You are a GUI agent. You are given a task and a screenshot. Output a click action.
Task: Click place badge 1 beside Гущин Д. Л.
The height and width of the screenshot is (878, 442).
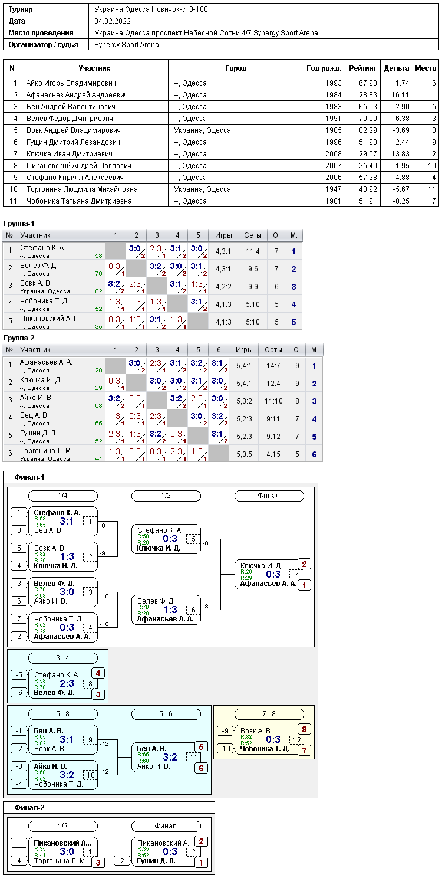pos(201,863)
